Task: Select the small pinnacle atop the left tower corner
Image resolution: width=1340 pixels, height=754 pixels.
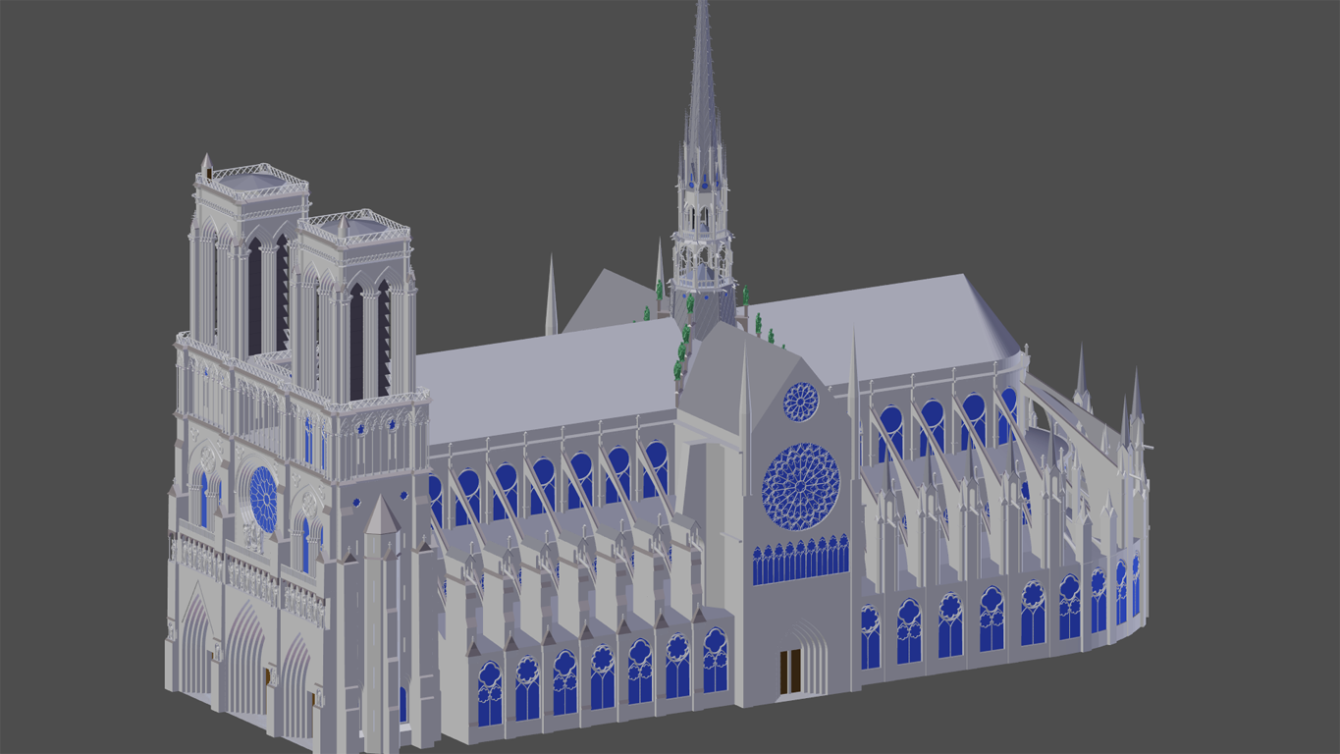Action: (x=206, y=163)
